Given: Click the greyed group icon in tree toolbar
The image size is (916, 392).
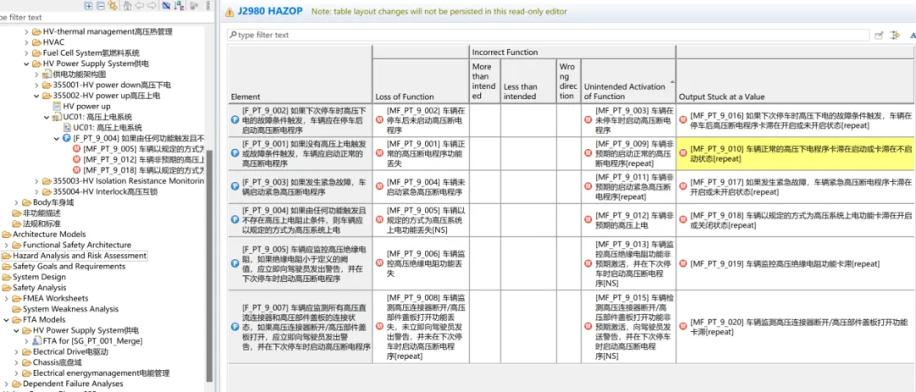Looking at the screenshot, I should tap(193, 6).
